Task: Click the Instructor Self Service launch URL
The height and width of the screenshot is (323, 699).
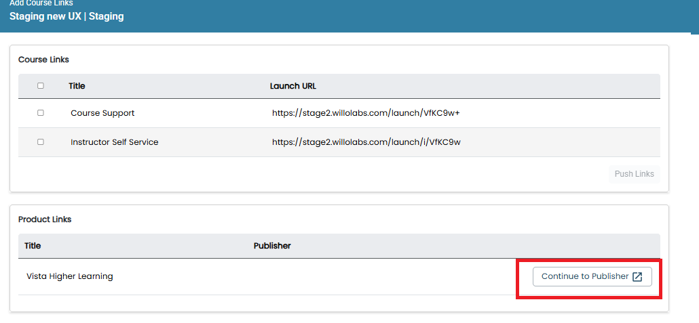Action: click(366, 142)
